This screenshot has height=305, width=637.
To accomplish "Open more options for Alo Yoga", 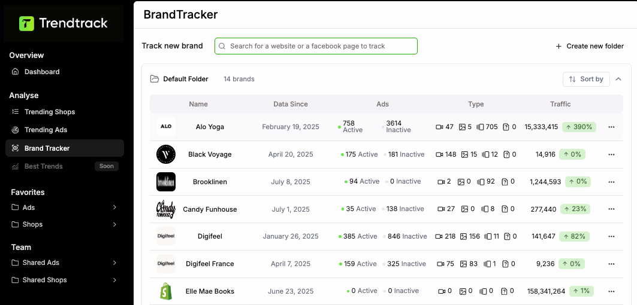I will coord(611,127).
